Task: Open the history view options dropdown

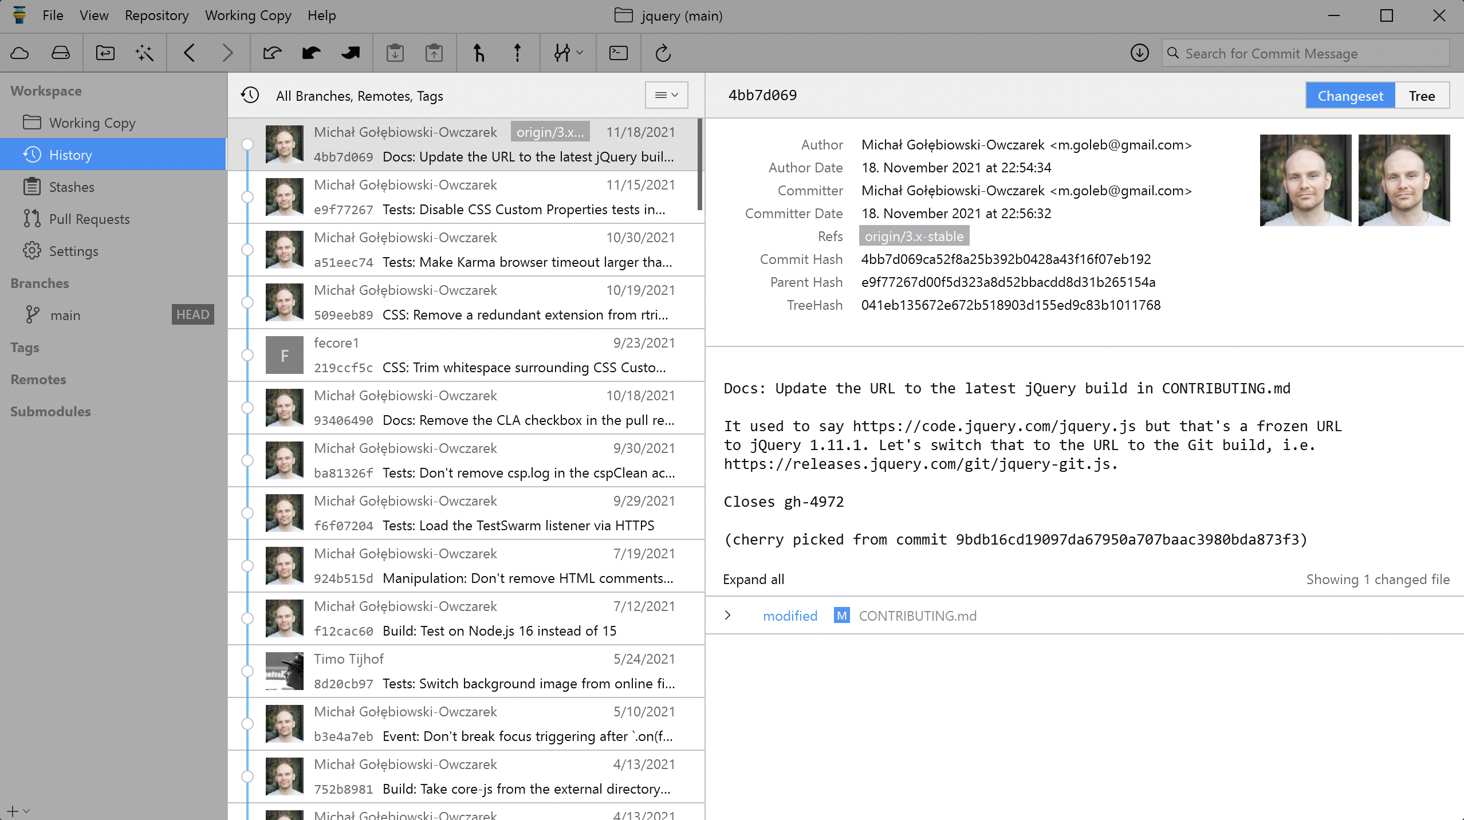Action: coord(666,95)
